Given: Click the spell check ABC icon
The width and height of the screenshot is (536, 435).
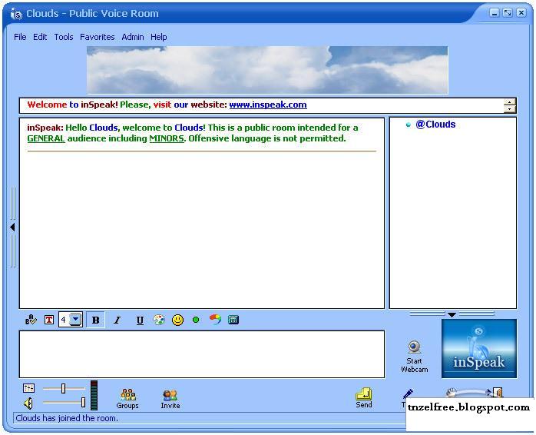Looking at the screenshot, I should pos(31,320).
